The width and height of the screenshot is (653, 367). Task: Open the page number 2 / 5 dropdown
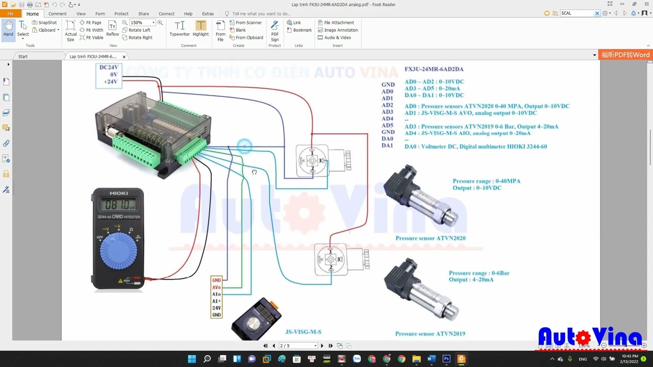pyautogui.click(x=315, y=346)
